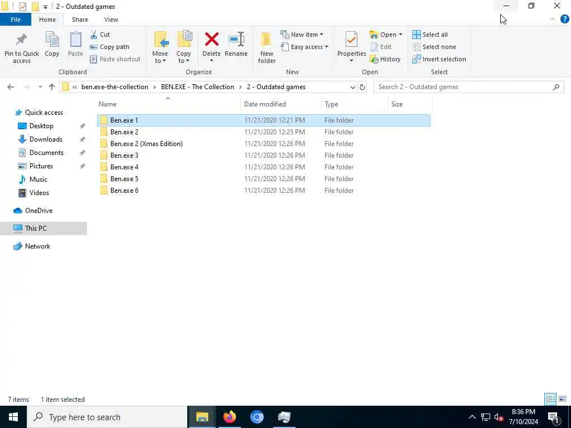The height and width of the screenshot is (428, 571).
Task: Go to ben.exe-the-collection in address bar
Action: coord(115,87)
